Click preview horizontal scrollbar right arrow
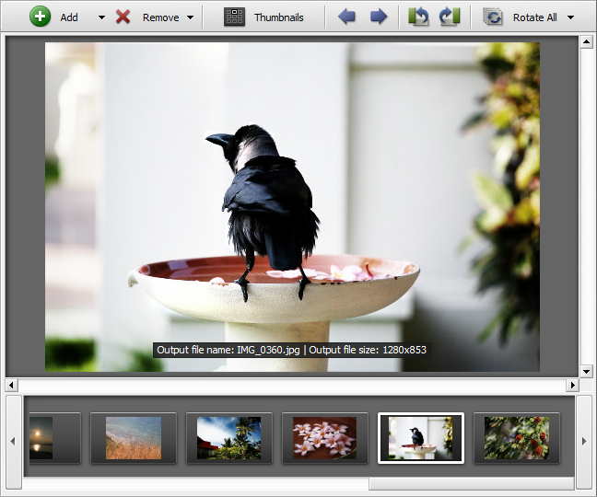This screenshot has width=597, height=497. click(x=572, y=386)
